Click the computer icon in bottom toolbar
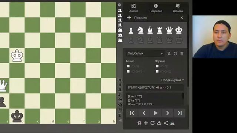Screen dimensions: 237x133 click(x=172, y=123)
